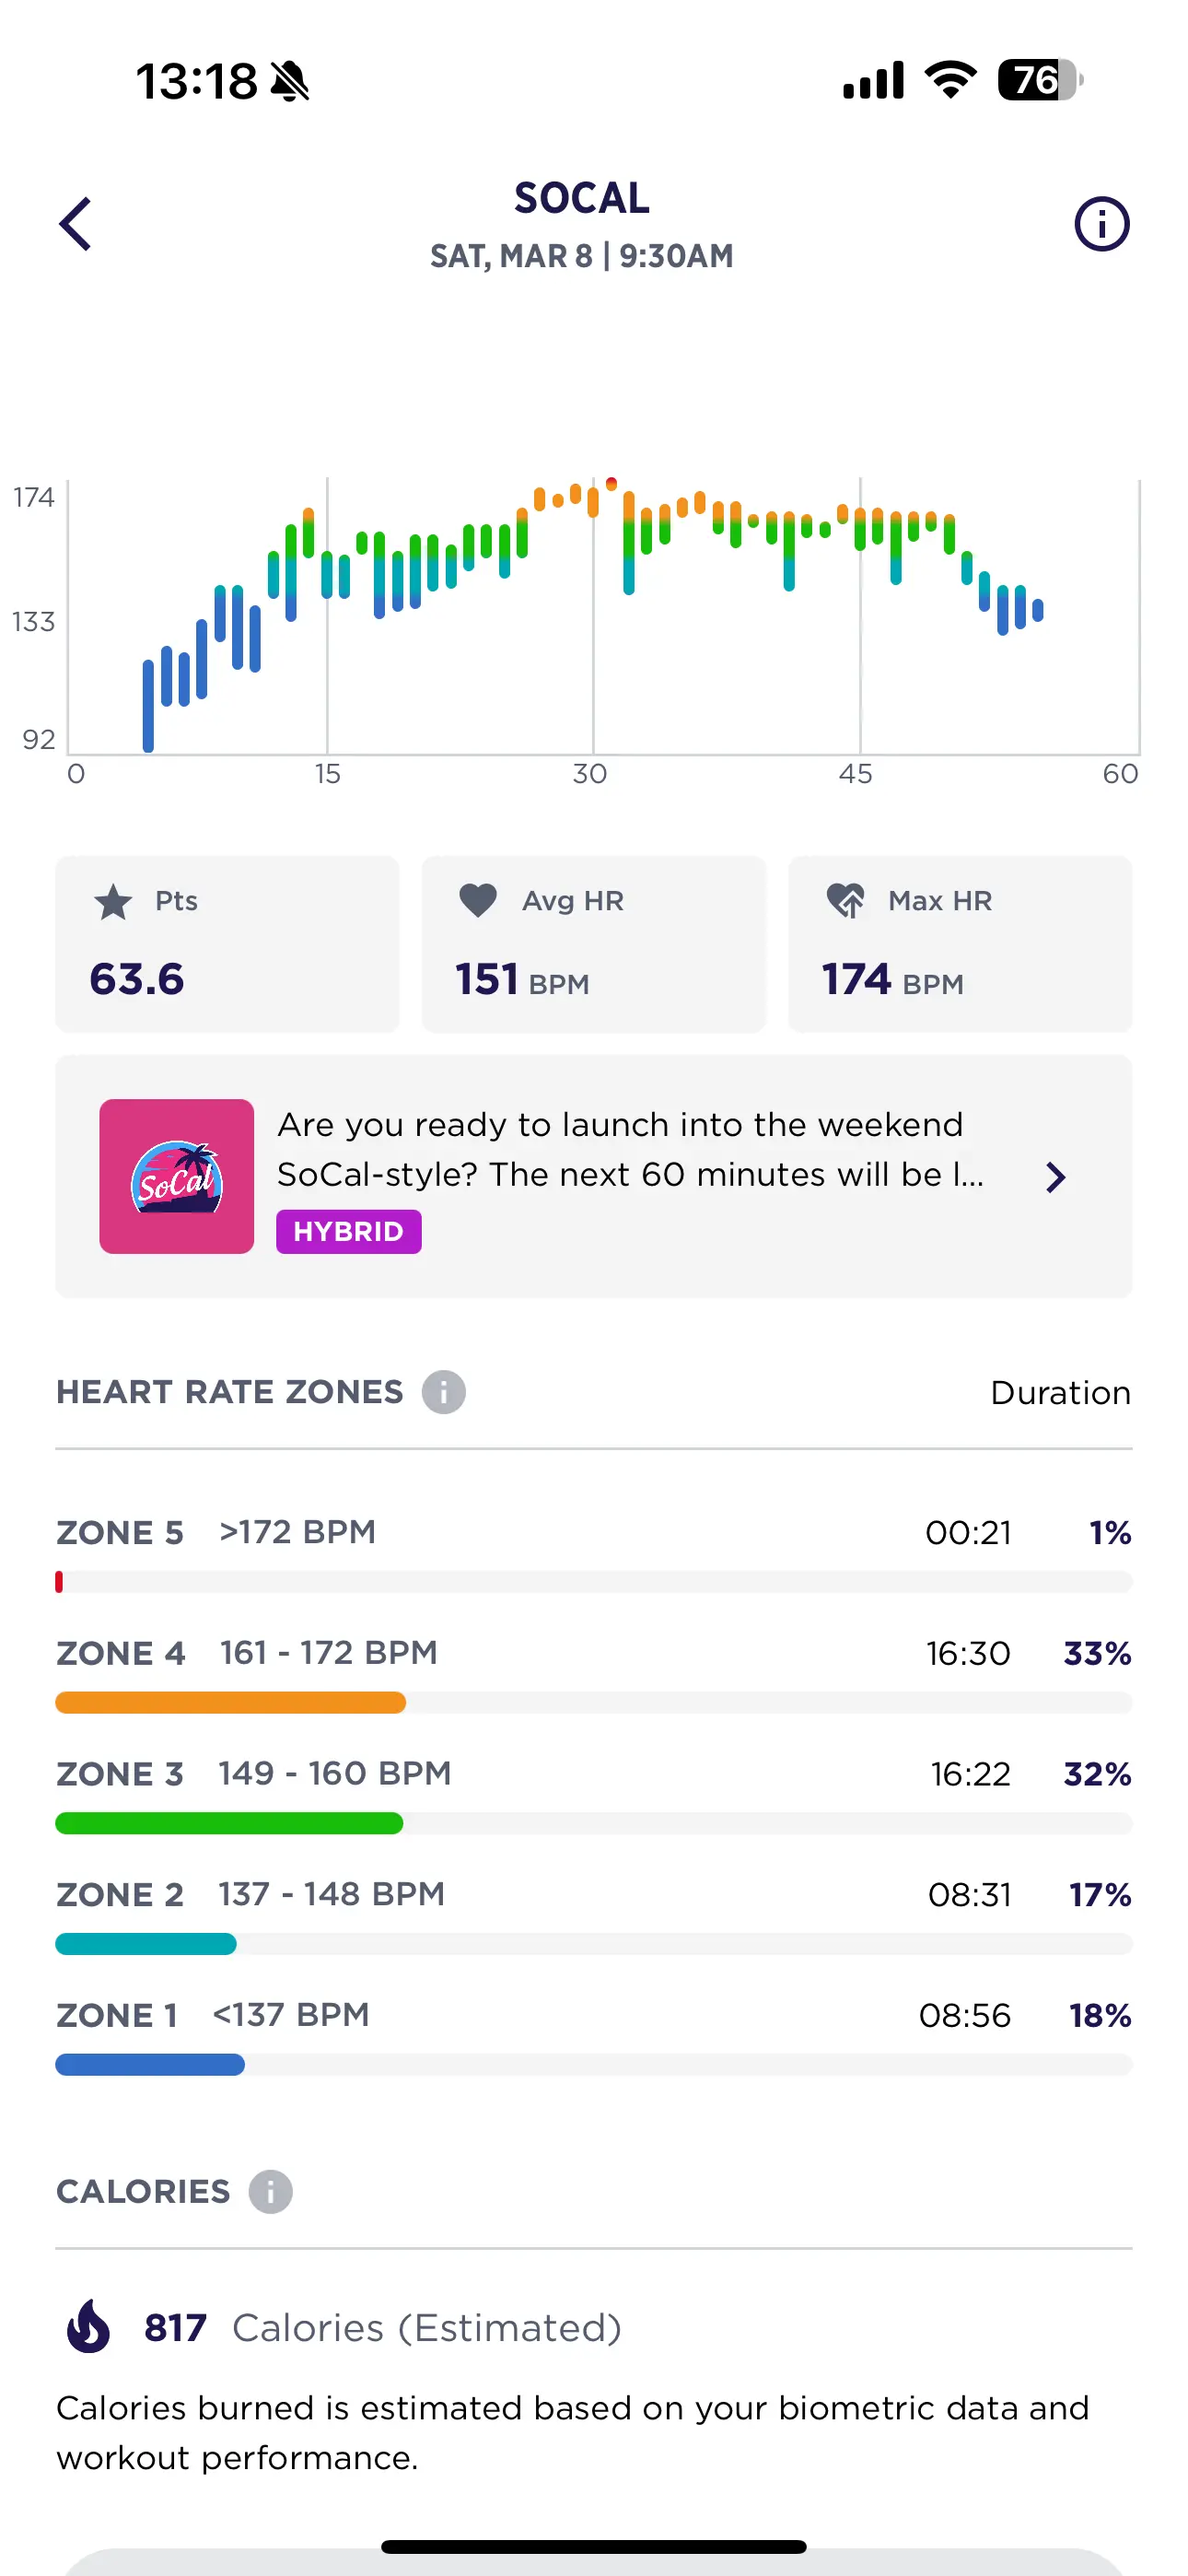This screenshot has height=2576, width=1188.
Task: Select the HYBRID workout tag
Action: point(348,1231)
